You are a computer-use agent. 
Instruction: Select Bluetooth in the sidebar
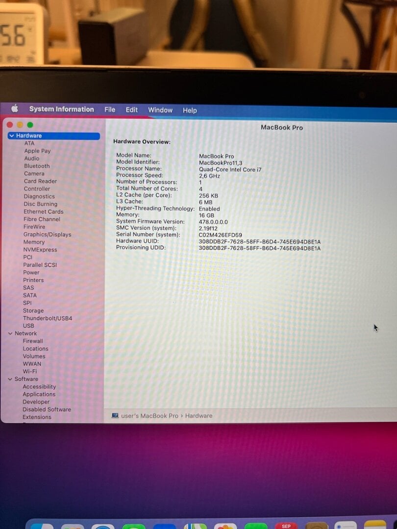[x=37, y=166]
